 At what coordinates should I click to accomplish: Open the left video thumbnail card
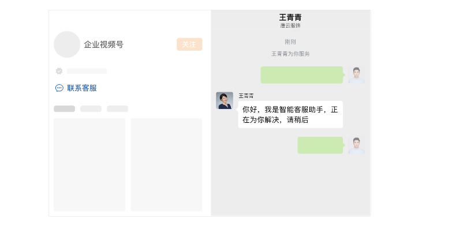tap(89, 165)
